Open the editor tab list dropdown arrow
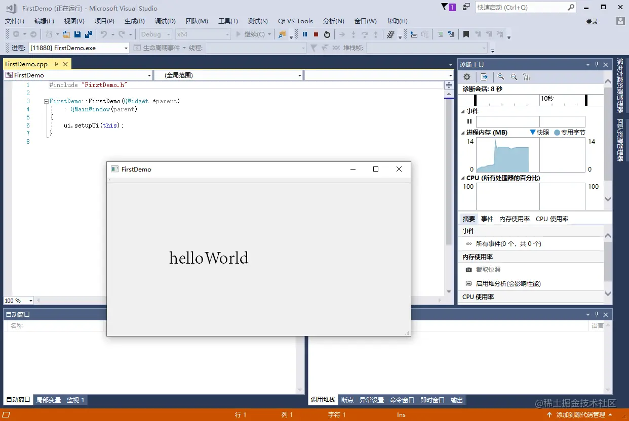 coord(451,65)
